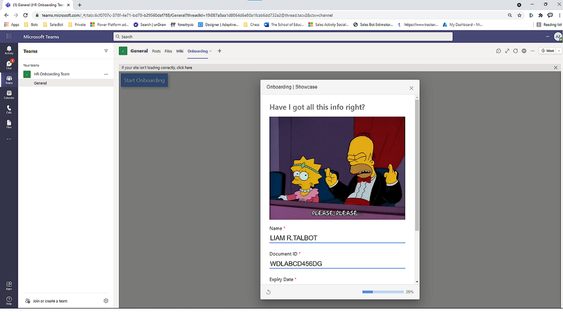Open the Chess bookmark folder
Viewport: 563px width, 316px height.
251,25
